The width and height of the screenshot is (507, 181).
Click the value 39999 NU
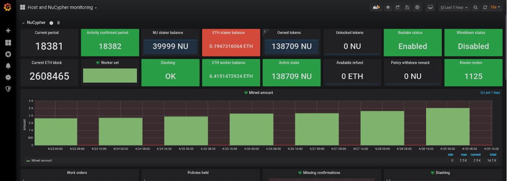pos(170,46)
